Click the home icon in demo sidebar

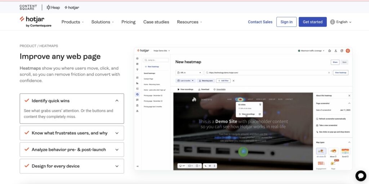[x=137, y=58]
